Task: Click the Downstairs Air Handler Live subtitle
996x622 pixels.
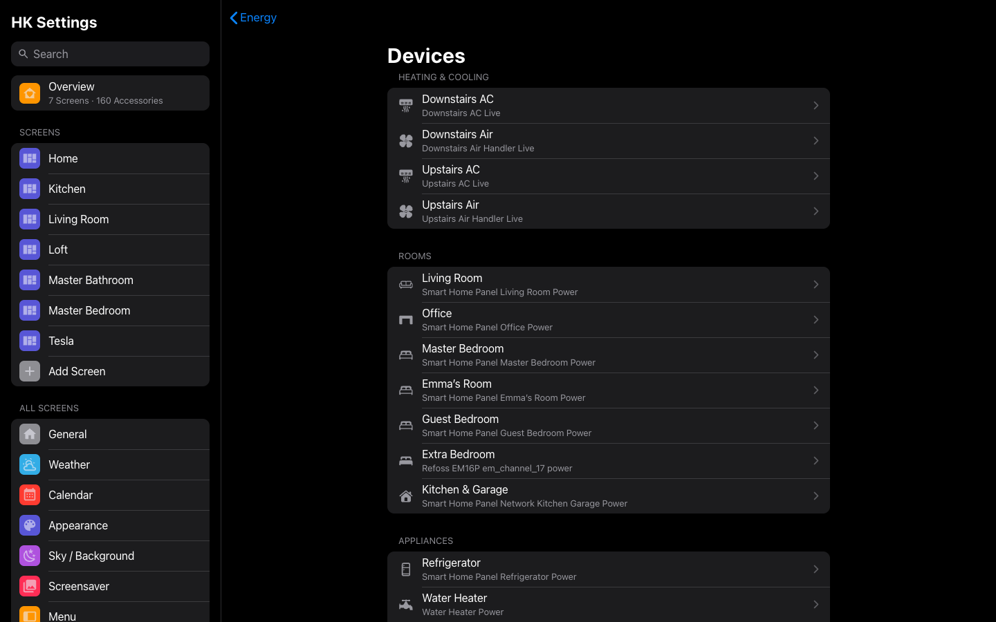Action: click(478, 149)
